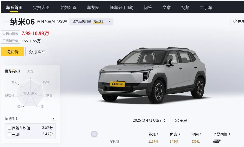Click the heart icon to follow 关注
The height and width of the screenshot is (147, 244).
[235, 21]
